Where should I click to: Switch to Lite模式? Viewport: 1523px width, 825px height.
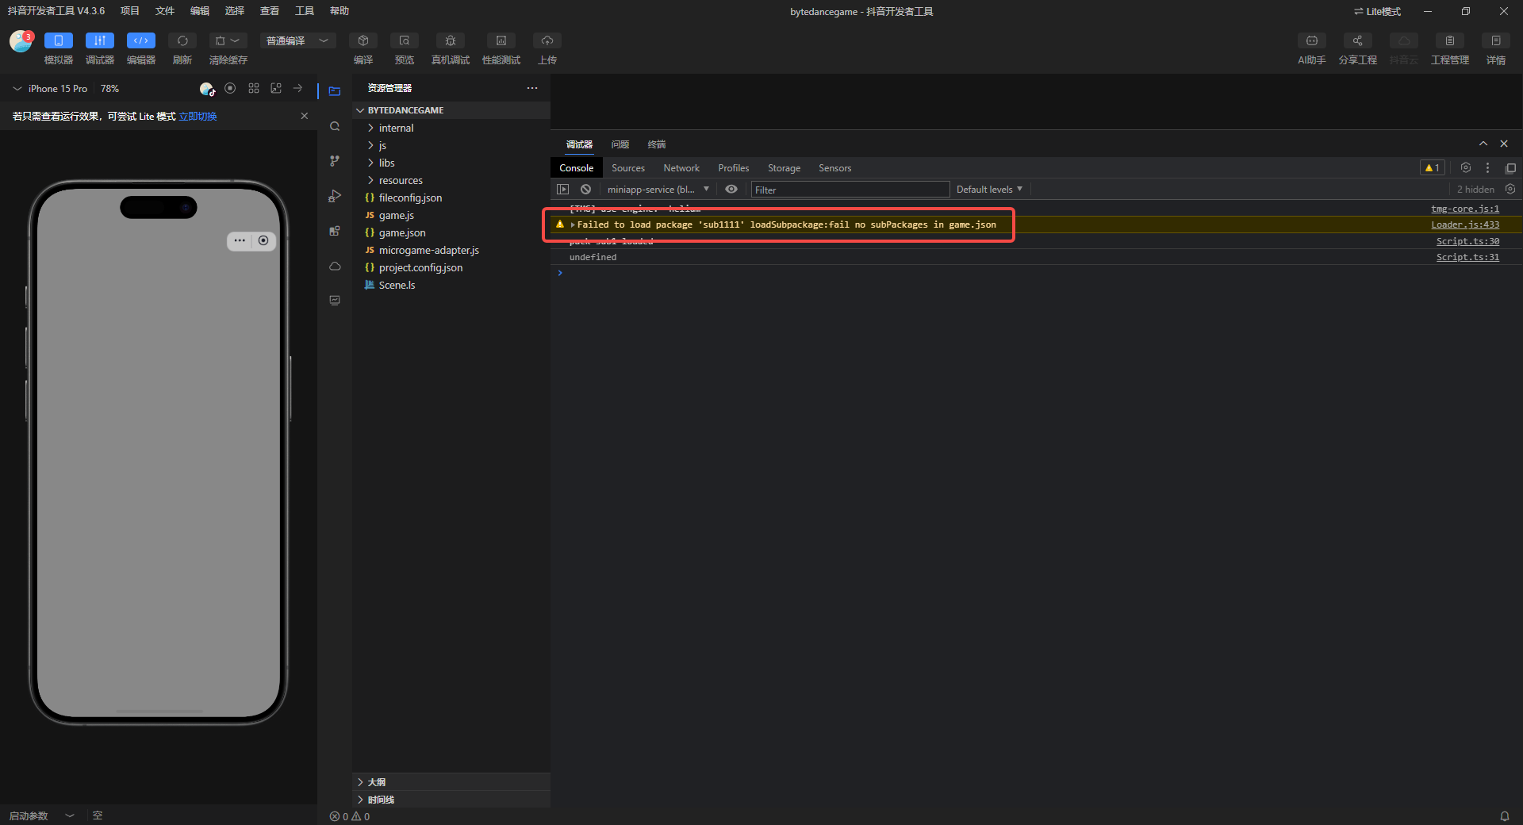[1377, 11]
